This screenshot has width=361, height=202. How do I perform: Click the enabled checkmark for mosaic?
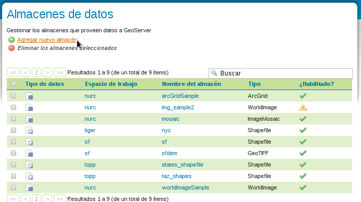pyautogui.click(x=303, y=119)
